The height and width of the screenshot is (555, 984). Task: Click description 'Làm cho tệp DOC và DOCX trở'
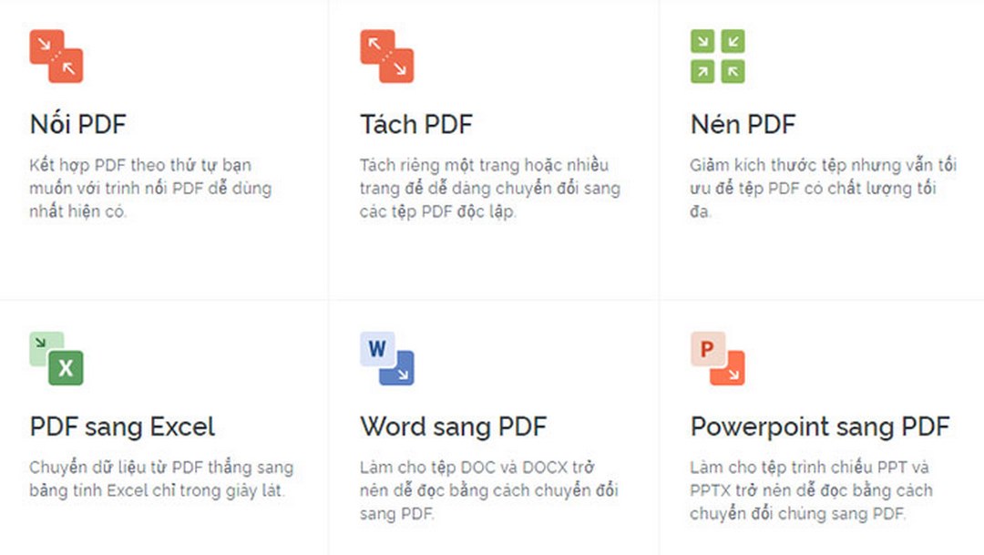click(477, 468)
